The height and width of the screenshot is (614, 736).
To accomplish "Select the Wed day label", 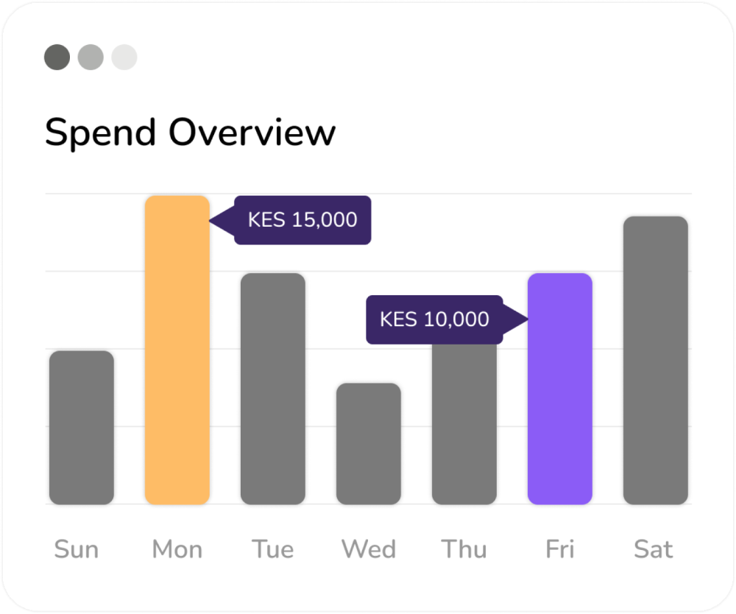I will [x=368, y=549].
